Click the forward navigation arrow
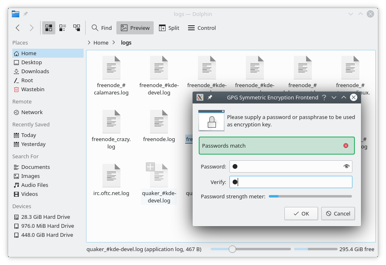 (32, 28)
